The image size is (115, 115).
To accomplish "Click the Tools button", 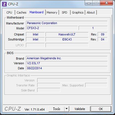I will point(57,109).
